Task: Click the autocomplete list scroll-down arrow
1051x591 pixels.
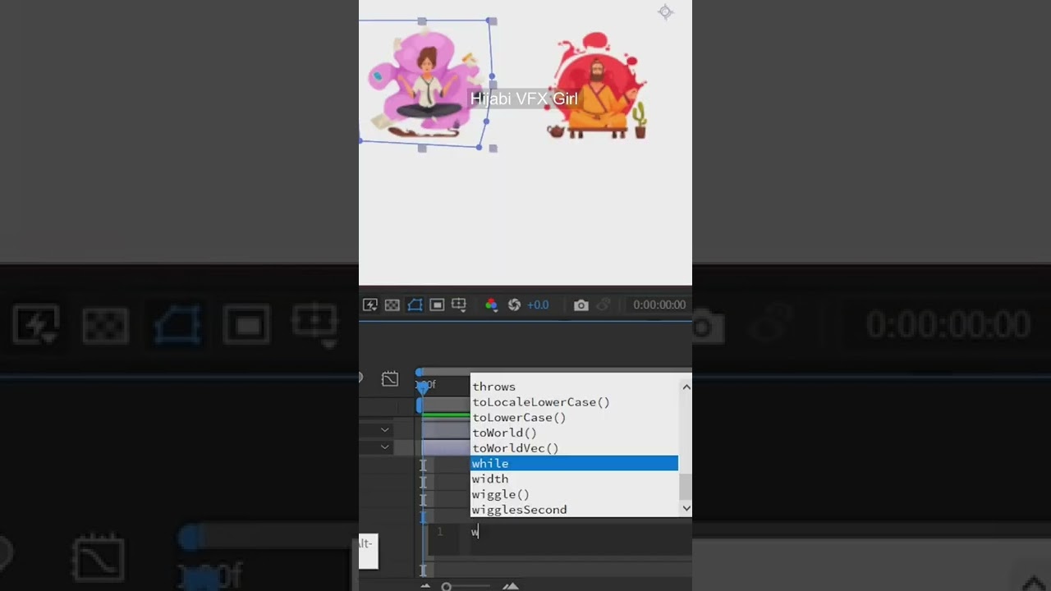Action: (x=686, y=509)
